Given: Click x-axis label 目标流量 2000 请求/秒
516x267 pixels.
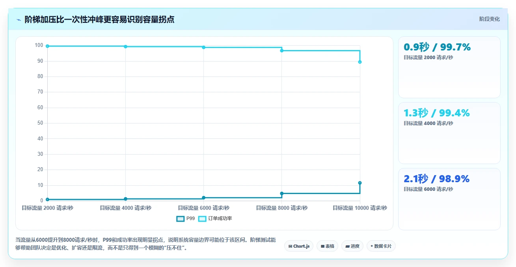Looking at the screenshot, I should point(47,208).
